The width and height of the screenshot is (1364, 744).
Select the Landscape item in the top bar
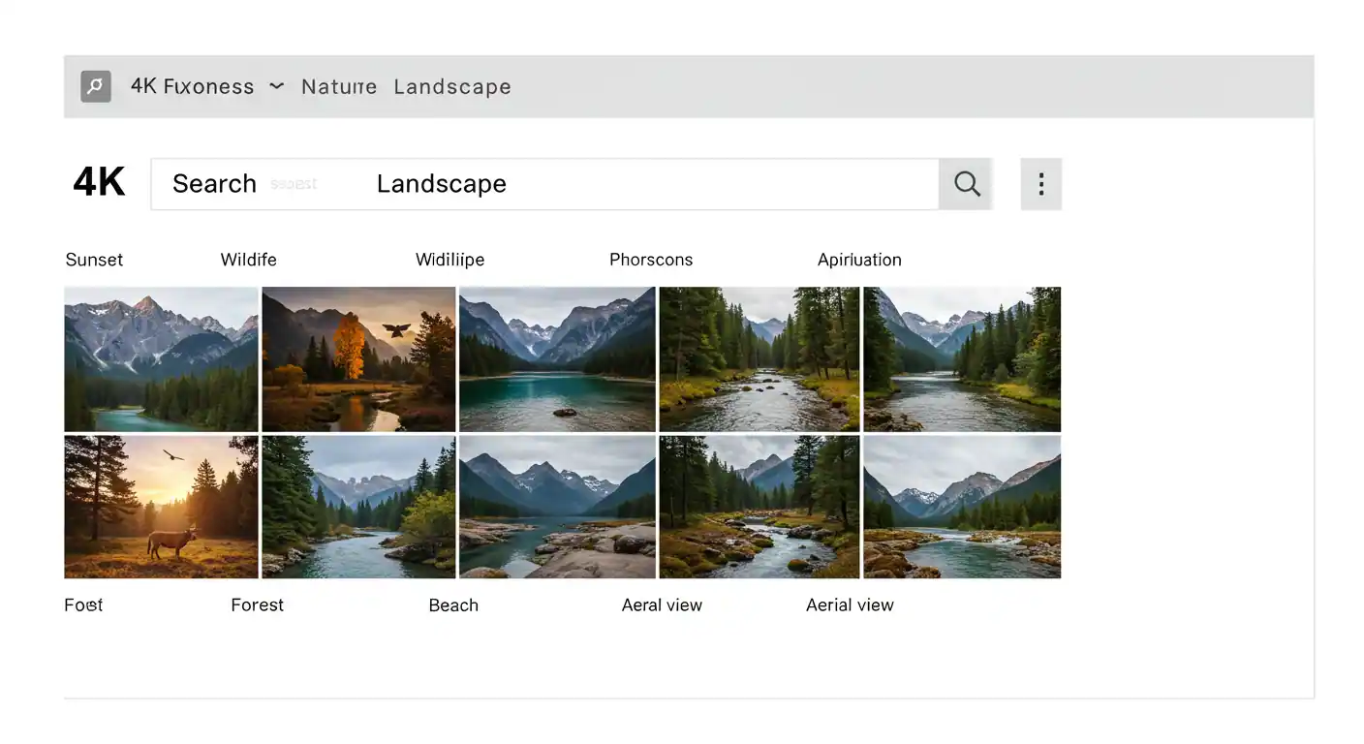tap(451, 86)
